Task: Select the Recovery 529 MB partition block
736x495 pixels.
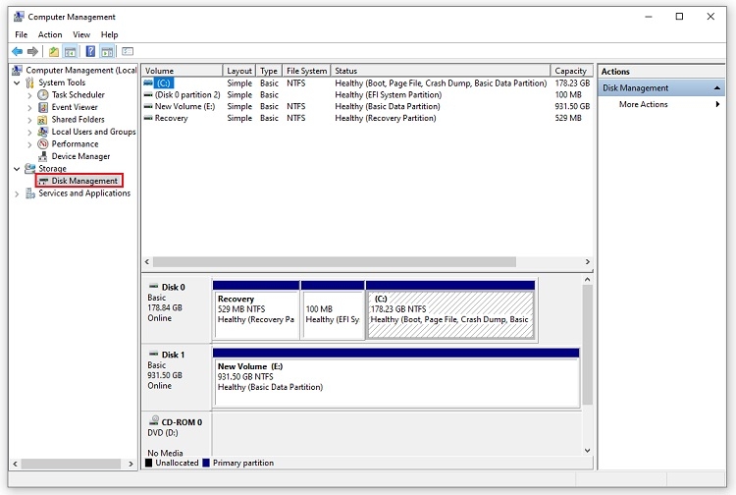Action: 256,310
